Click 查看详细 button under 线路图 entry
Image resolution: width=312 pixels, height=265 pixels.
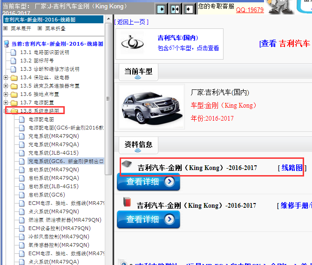click(149, 182)
